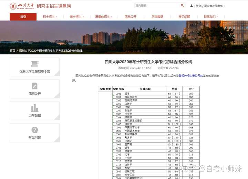Click the 光学工程 table cell
The image size is (248, 179).
145,175
